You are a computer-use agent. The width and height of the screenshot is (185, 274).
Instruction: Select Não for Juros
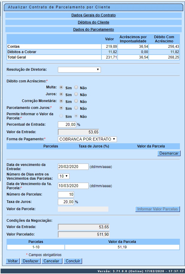click(76, 94)
